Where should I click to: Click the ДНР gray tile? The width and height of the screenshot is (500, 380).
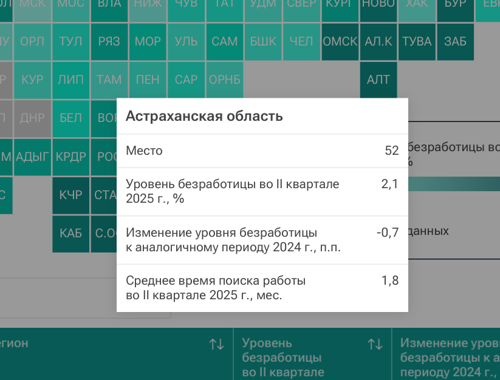[x=32, y=118]
